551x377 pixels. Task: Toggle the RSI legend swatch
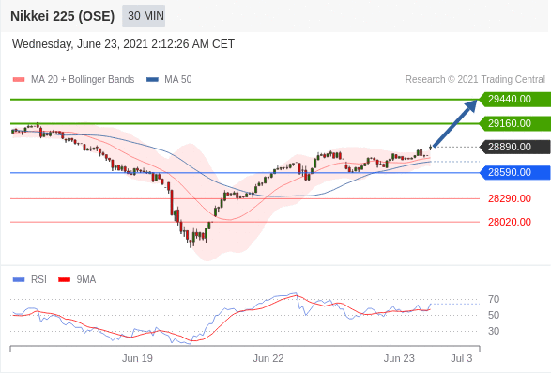[19, 280]
